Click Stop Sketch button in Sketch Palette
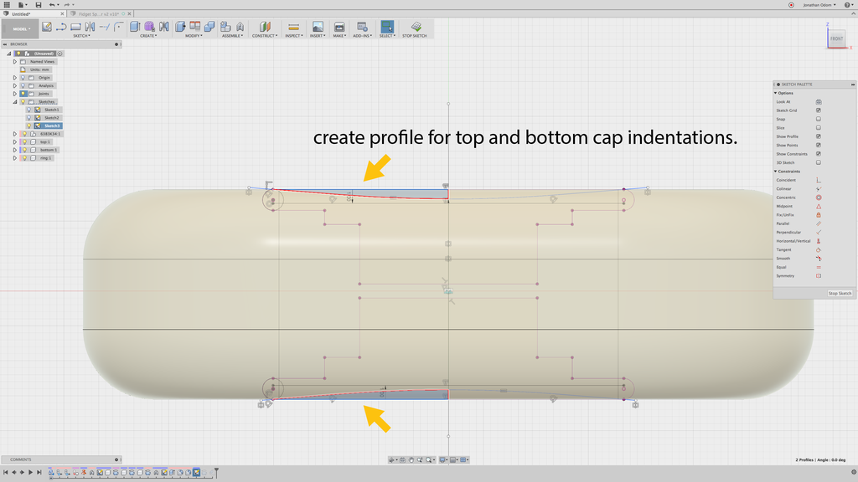The height and width of the screenshot is (482, 858). tap(840, 294)
